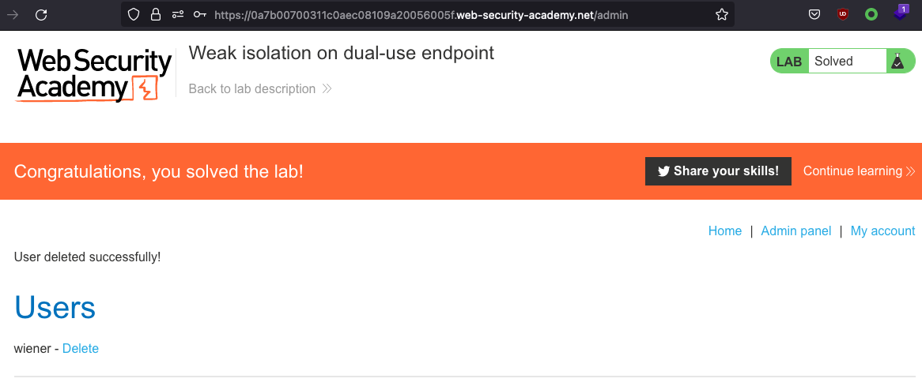This screenshot has height=386, width=922.
Task: Click the Web Security Academy logo
Action: 94,75
